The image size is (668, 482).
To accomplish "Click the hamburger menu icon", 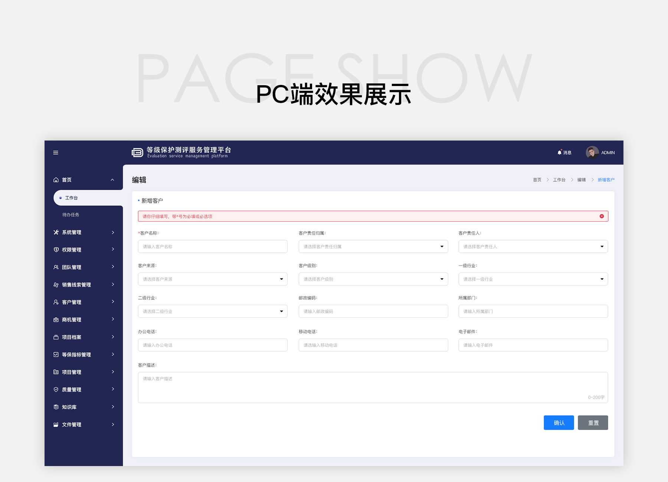I will coord(56,152).
